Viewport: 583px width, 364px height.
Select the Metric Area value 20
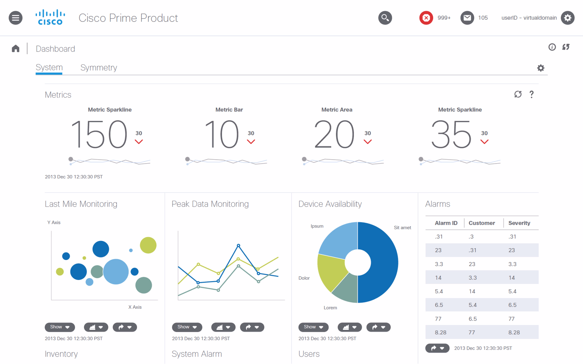(x=334, y=134)
